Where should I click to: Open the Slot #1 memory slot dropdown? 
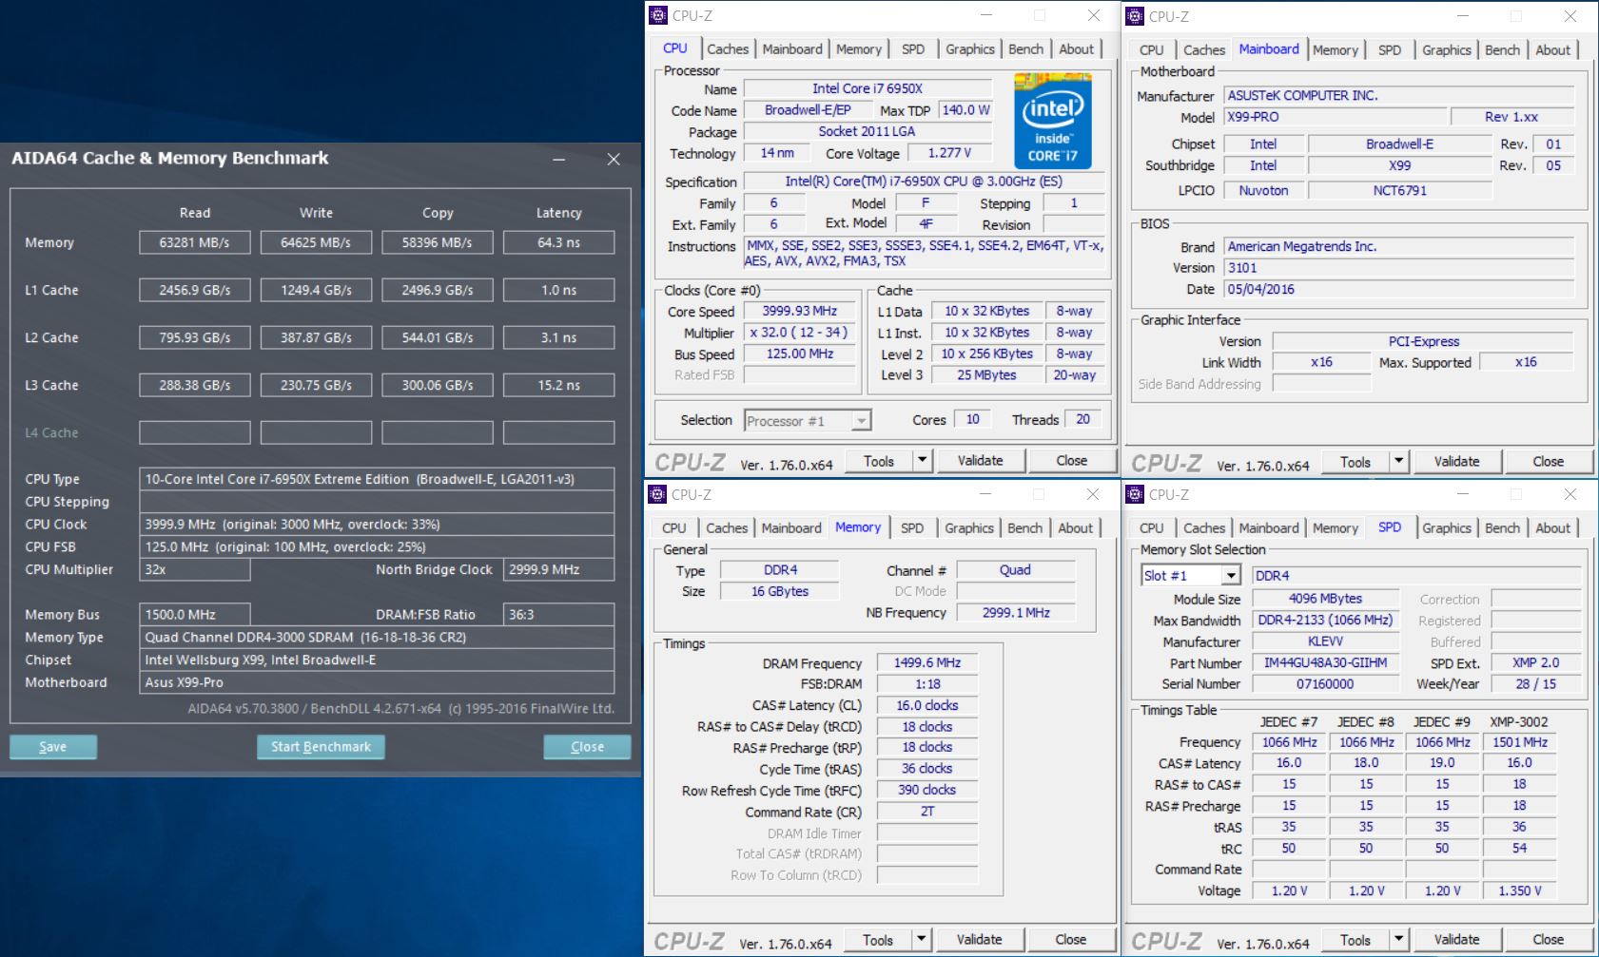pos(1231,576)
